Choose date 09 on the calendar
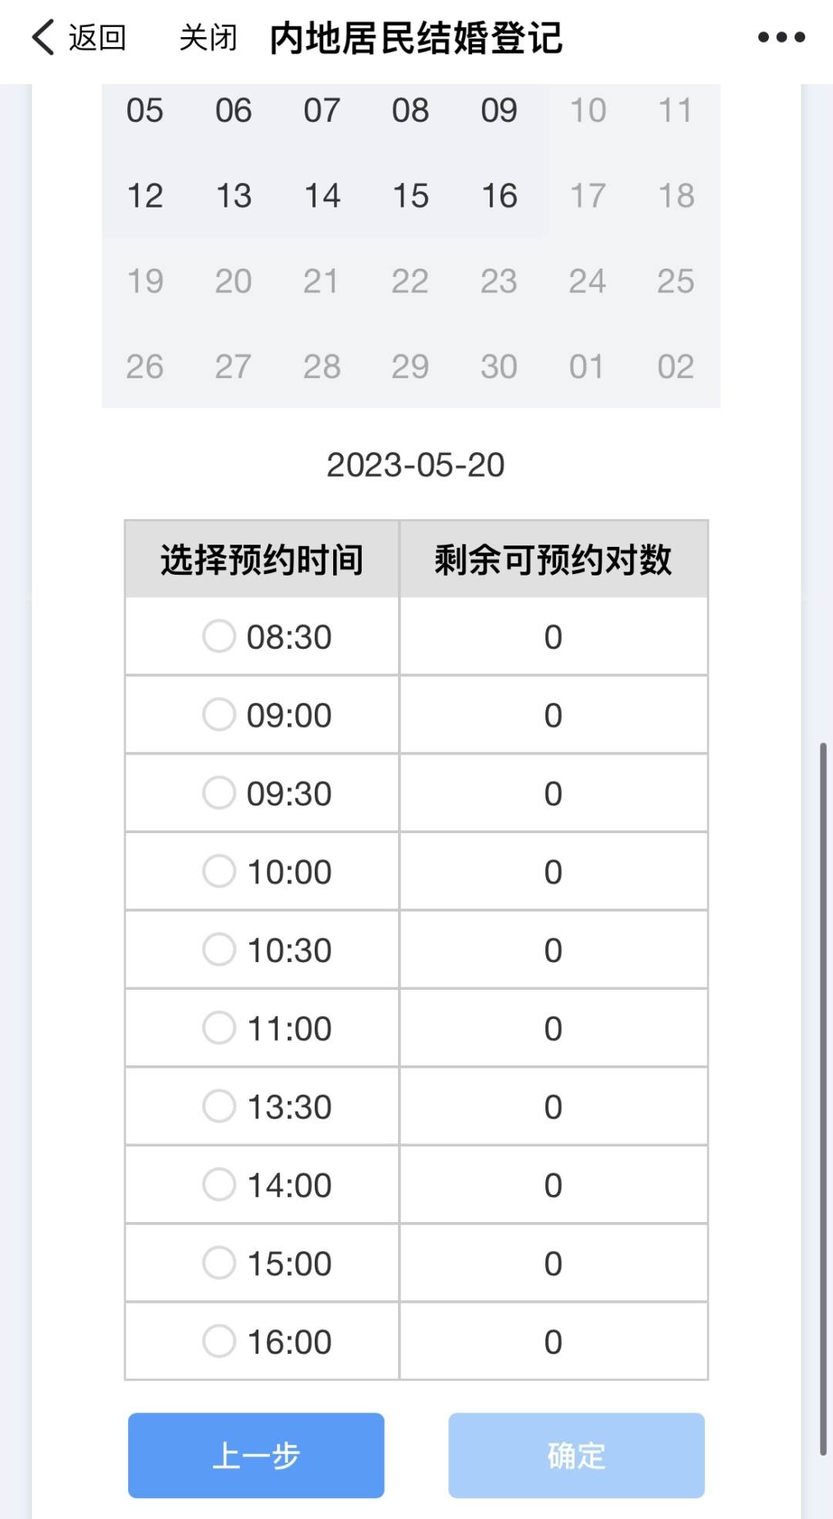Screen dimensions: 833x1519 click(x=499, y=110)
